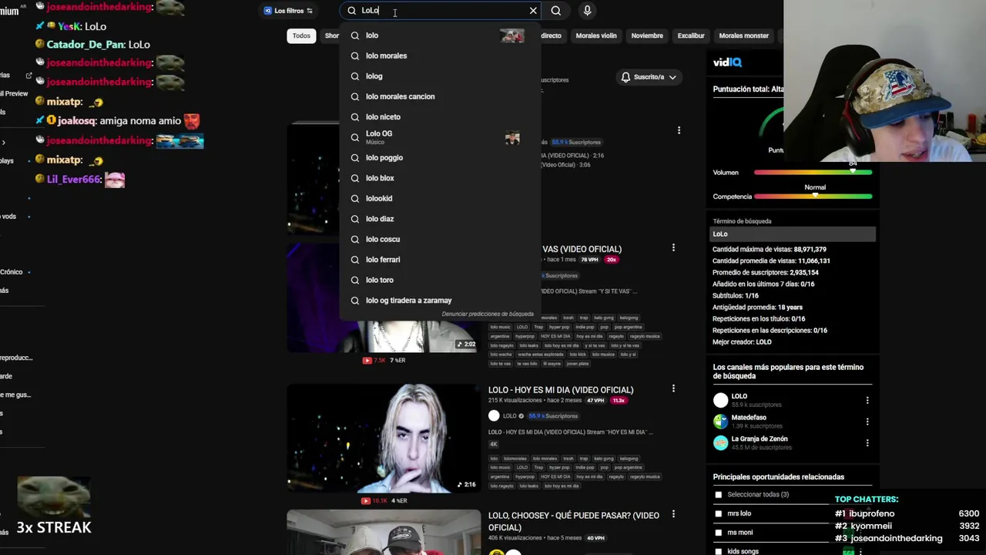
Task: Open the Suscrito/a subscription dropdown
Action: pos(649,77)
